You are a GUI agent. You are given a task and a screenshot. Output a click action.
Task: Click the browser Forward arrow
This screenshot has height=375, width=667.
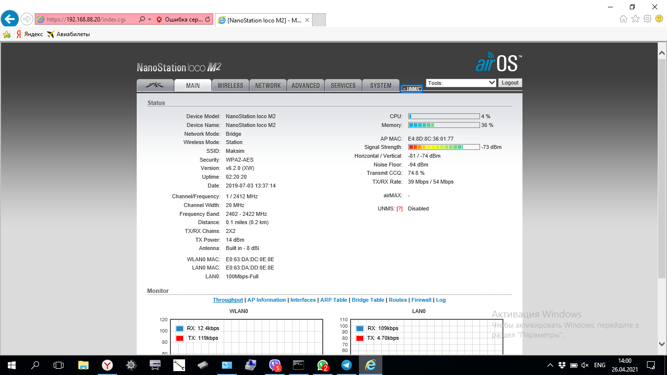tap(26, 20)
